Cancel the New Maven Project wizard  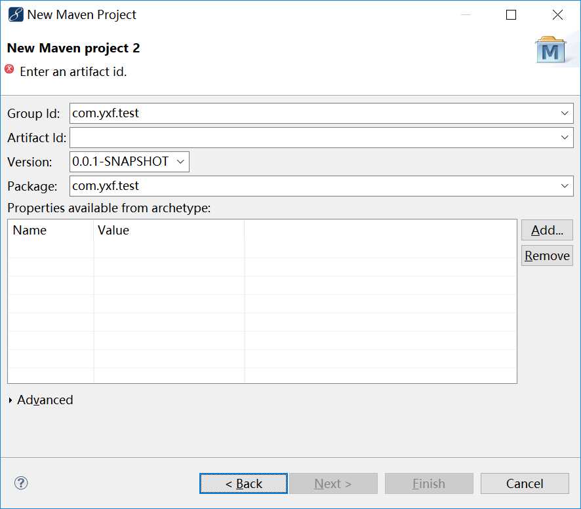525,483
